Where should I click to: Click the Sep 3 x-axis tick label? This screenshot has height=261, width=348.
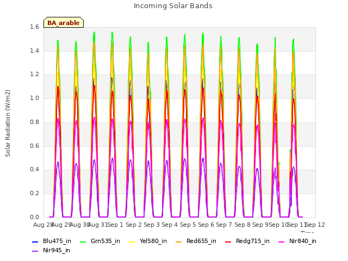(x=152, y=225)
